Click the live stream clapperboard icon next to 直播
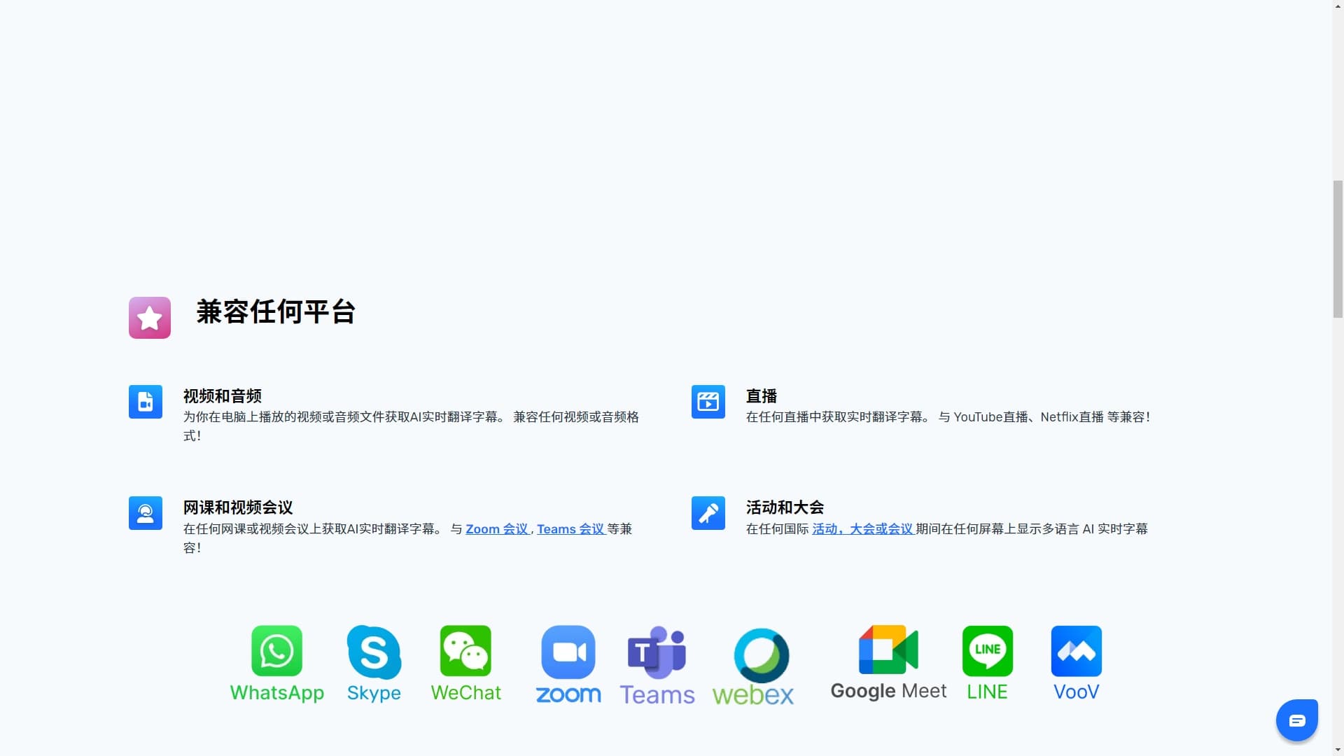Viewport: 1344px width, 756px height. 708,402
